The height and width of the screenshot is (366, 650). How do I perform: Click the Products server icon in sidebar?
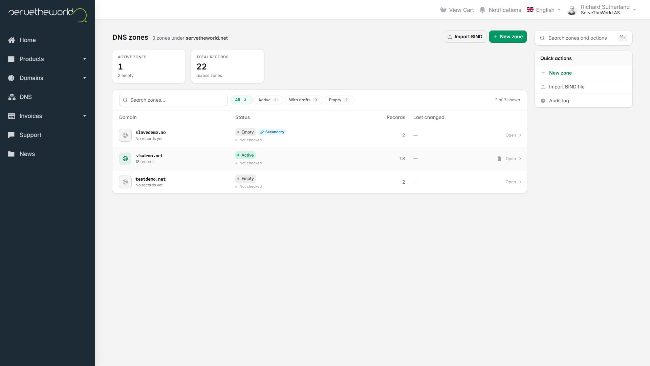pos(11,59)
